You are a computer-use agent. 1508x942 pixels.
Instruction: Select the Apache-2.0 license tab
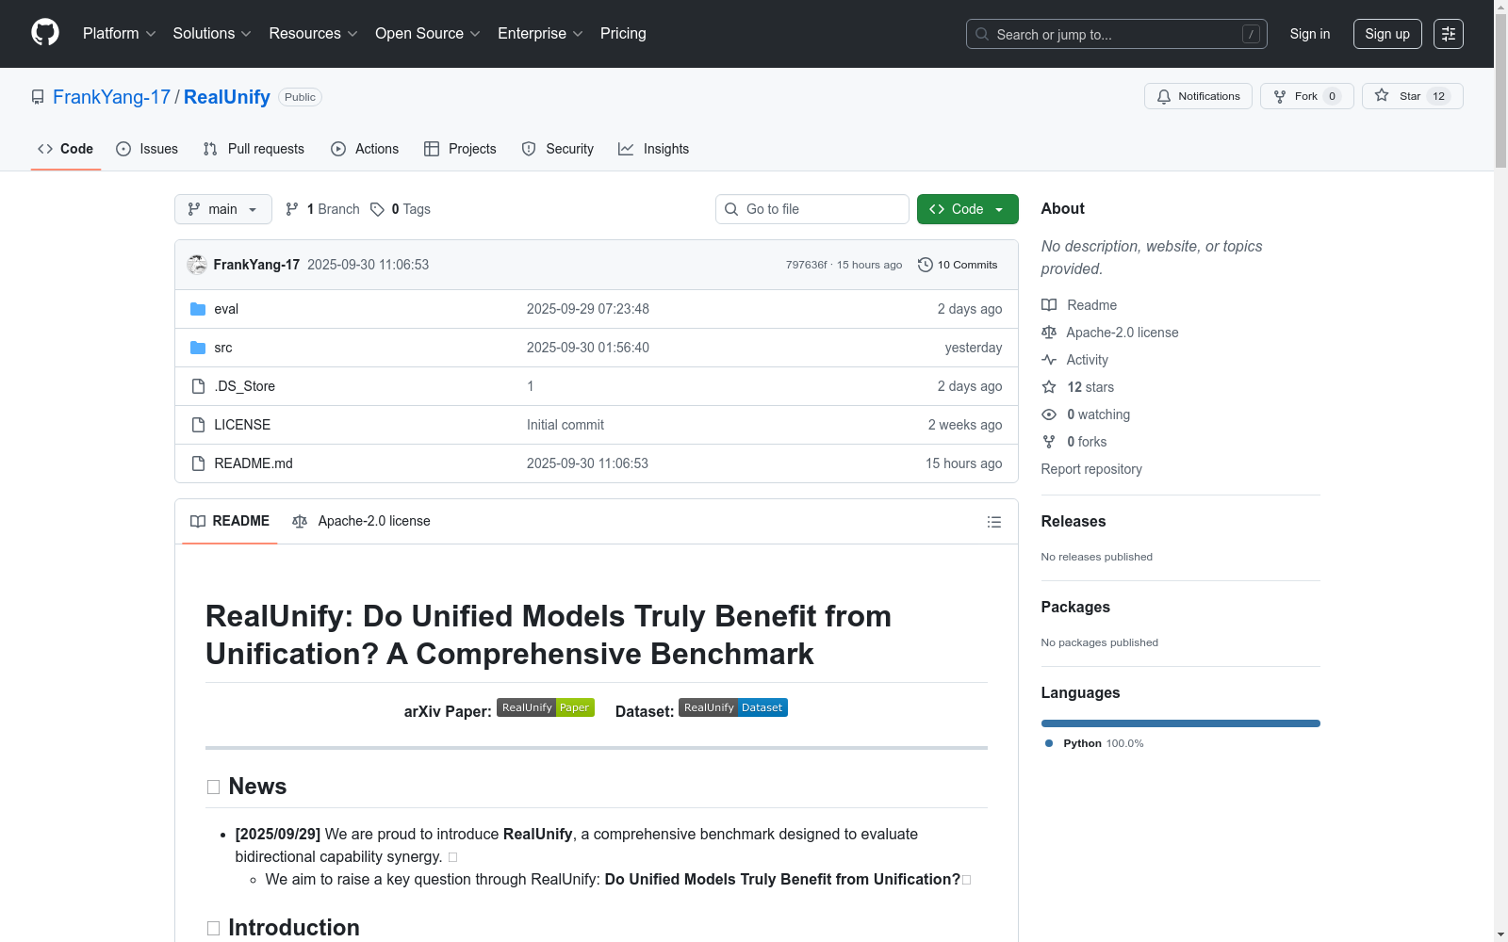[362, 521]
